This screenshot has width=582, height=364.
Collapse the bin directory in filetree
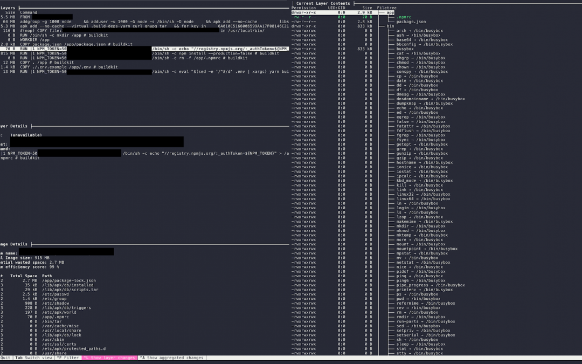(x=390, y=26)
